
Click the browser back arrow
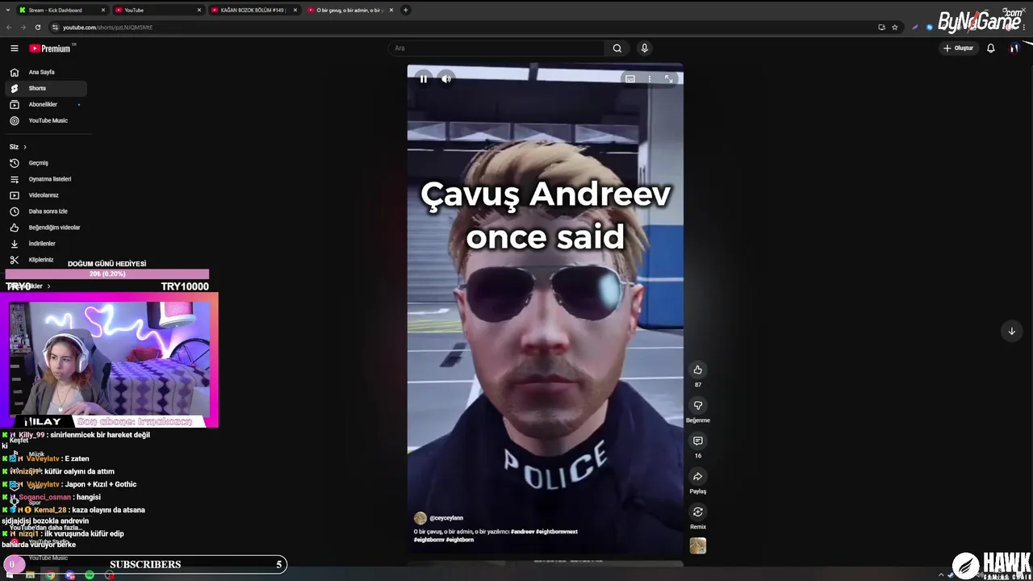pyautogui.click(x=9, y=27)
